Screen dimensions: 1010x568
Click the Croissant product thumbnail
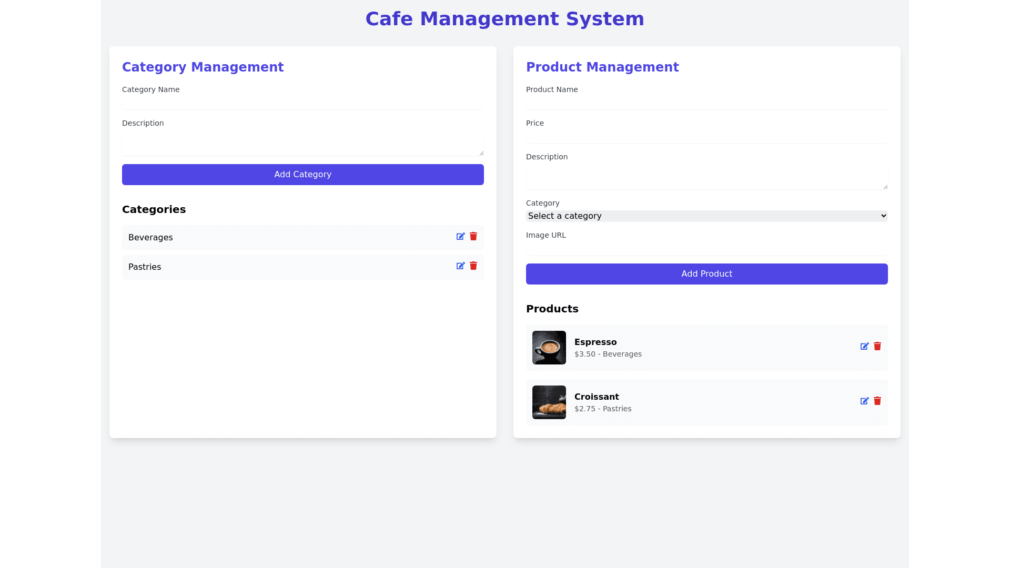(x=549, y=402)
